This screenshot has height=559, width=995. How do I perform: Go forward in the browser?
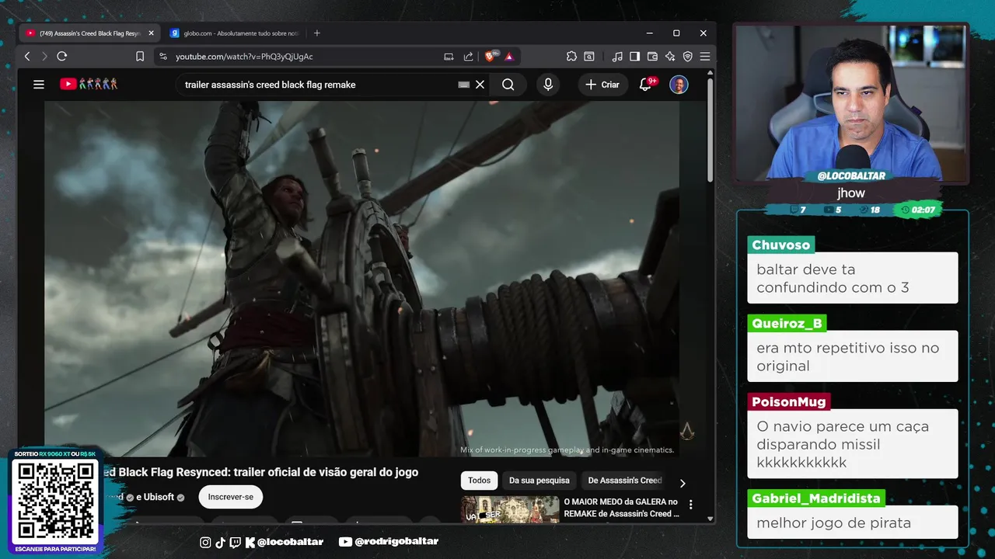(x=44, y=56)
